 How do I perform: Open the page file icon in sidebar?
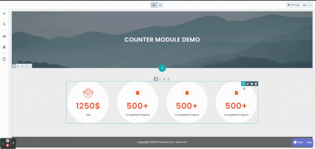[4, 59]
